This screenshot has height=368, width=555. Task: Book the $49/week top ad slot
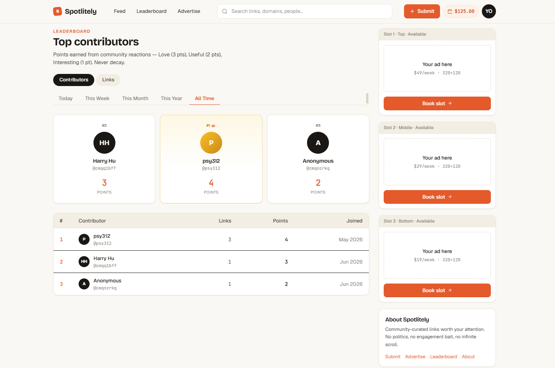(x=437, y=104)
